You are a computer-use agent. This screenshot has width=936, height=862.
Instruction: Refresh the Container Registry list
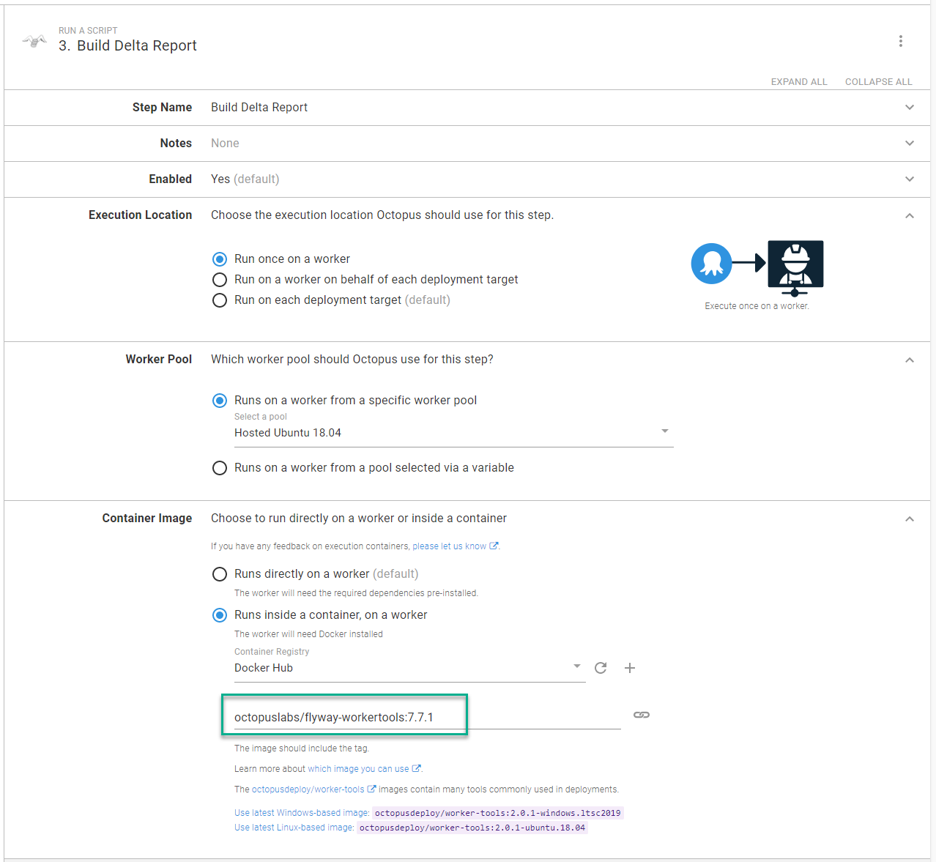click(x=601, y=668)
